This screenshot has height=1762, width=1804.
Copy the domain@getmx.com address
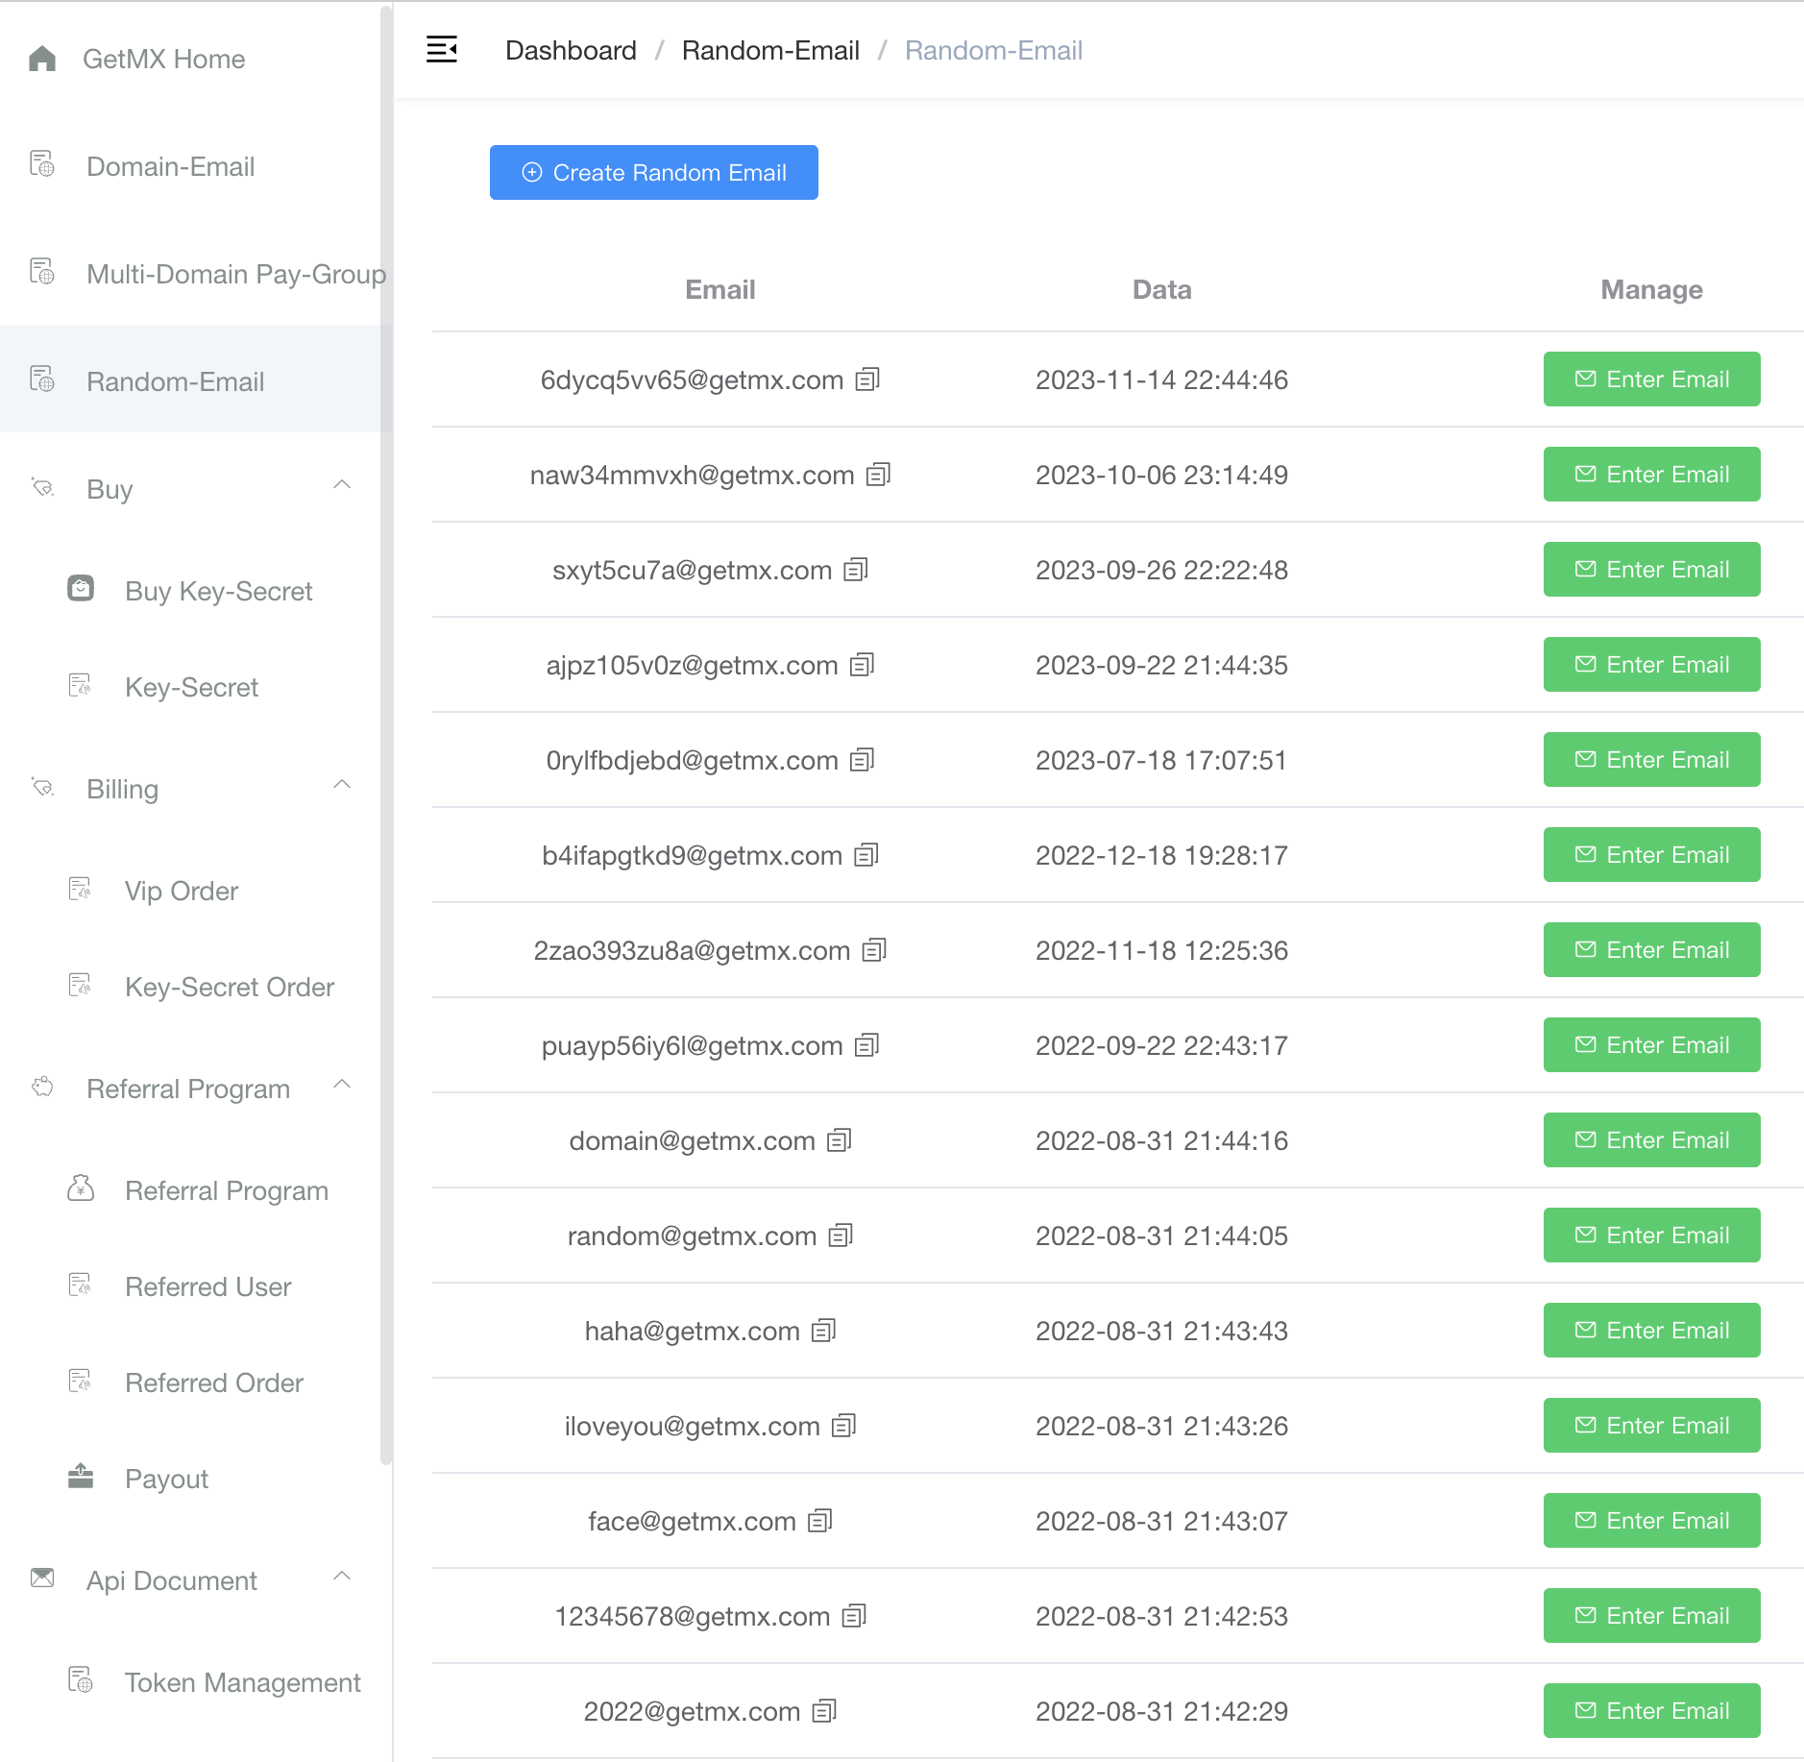pos(840,1140)
